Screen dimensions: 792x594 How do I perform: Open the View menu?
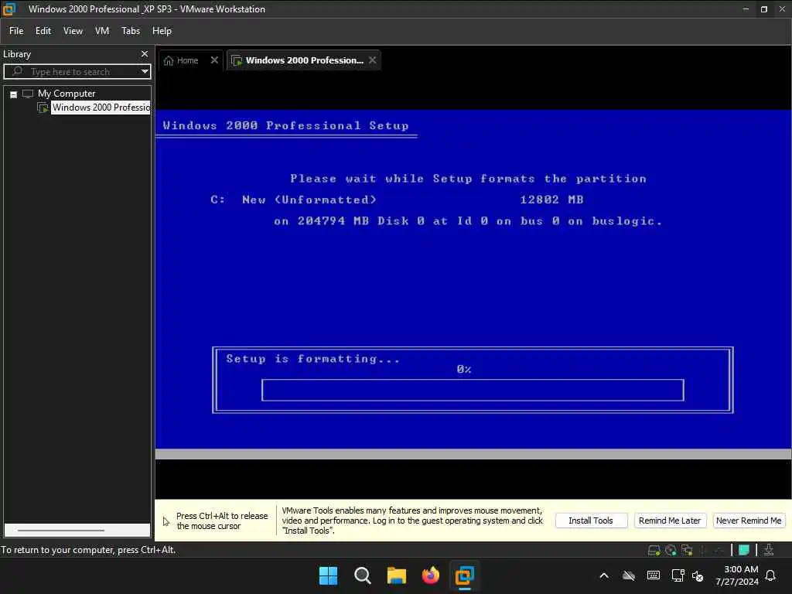(73, 31)
